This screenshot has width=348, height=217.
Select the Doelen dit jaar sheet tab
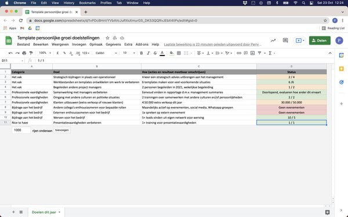tap(44, 212)
